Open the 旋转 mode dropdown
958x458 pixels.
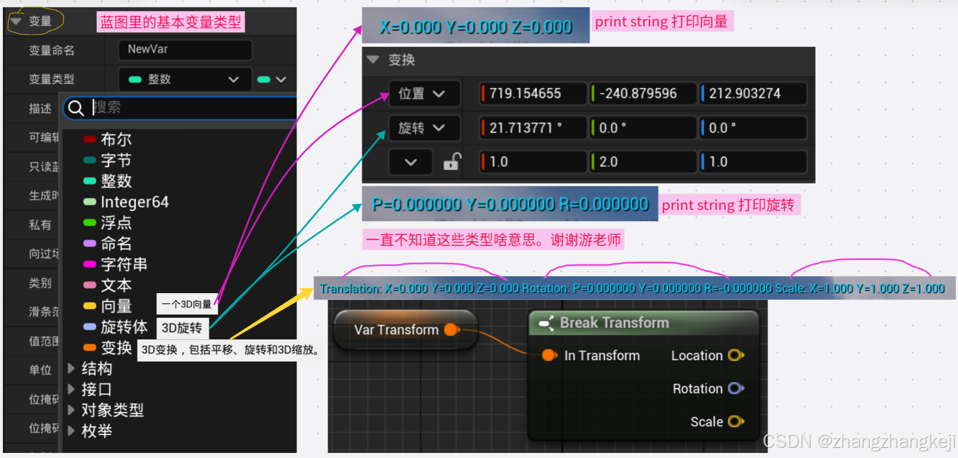pyautogui.click(x=424, y=128)
